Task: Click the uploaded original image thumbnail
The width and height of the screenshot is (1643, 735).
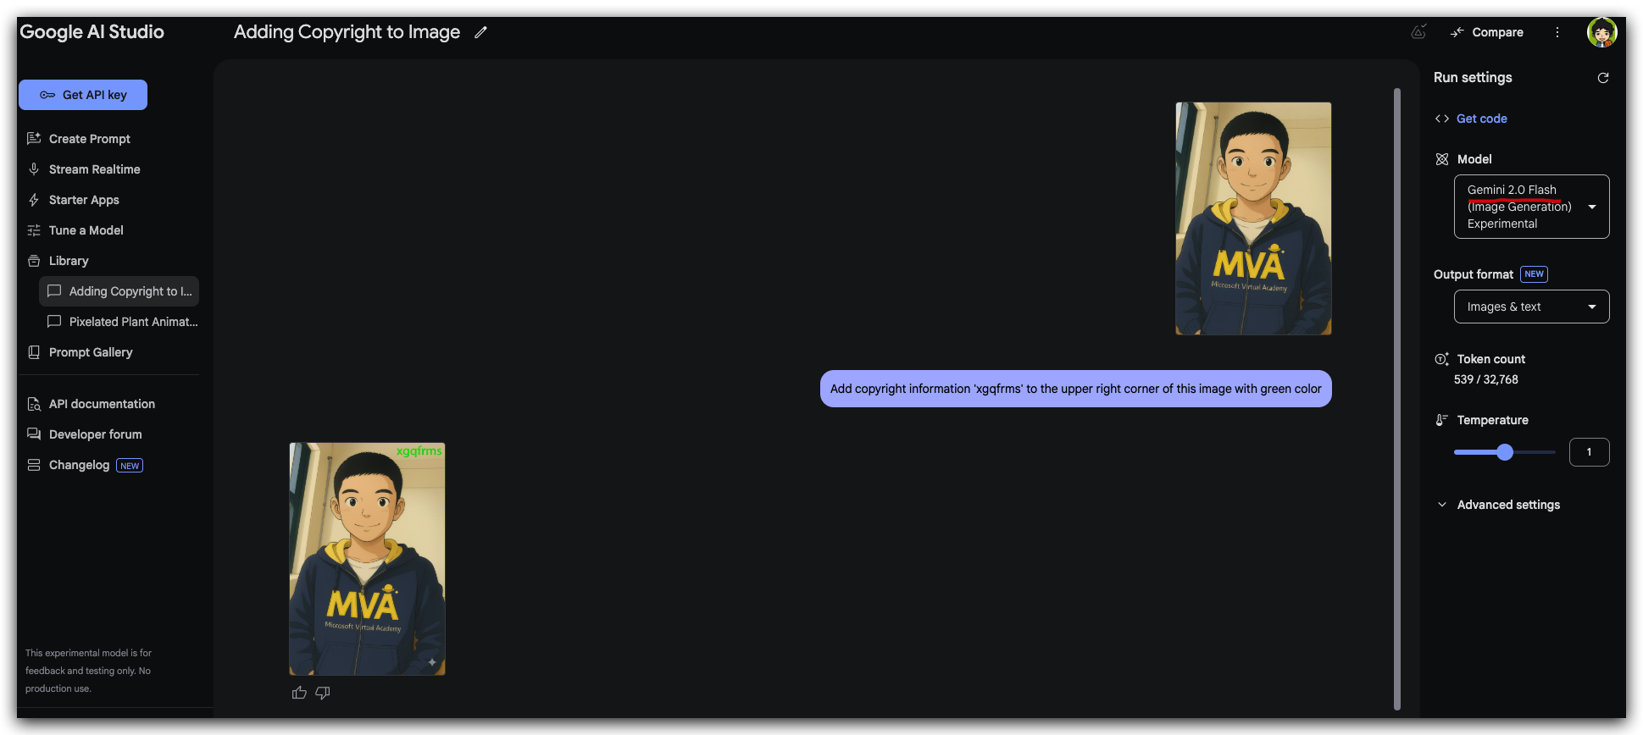Action: click(1253, 218)
